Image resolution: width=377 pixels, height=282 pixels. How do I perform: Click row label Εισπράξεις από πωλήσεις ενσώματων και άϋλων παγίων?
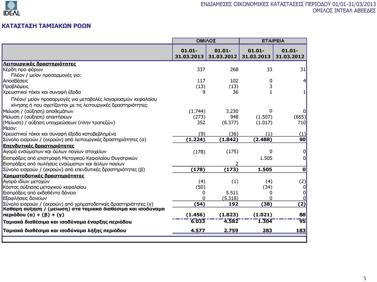pyautogui.click(x=64, y=164)
